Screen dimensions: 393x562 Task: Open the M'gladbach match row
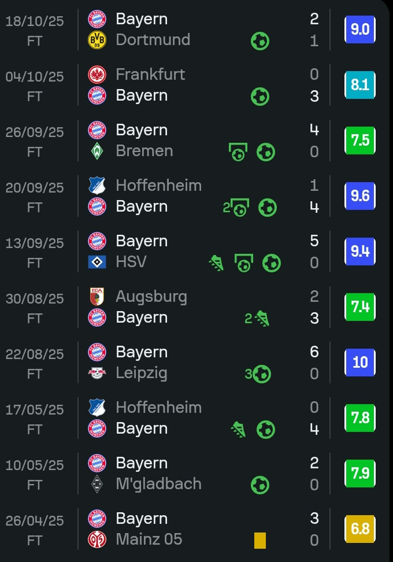196,474
